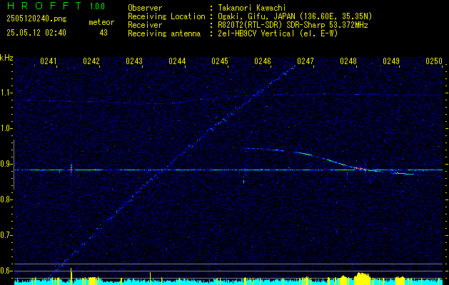449x285 pixels.
Task: Click frequency axis label 0.7
Action: (x=6, y=235)
